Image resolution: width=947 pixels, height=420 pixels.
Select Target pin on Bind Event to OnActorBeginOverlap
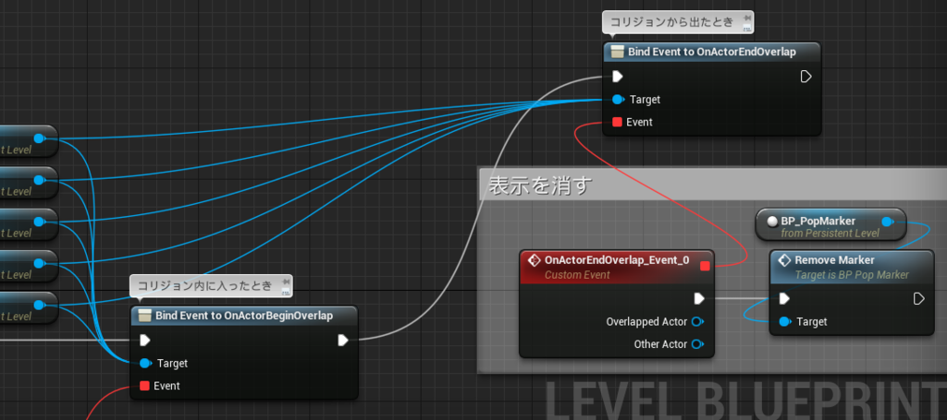coord(145,364)
